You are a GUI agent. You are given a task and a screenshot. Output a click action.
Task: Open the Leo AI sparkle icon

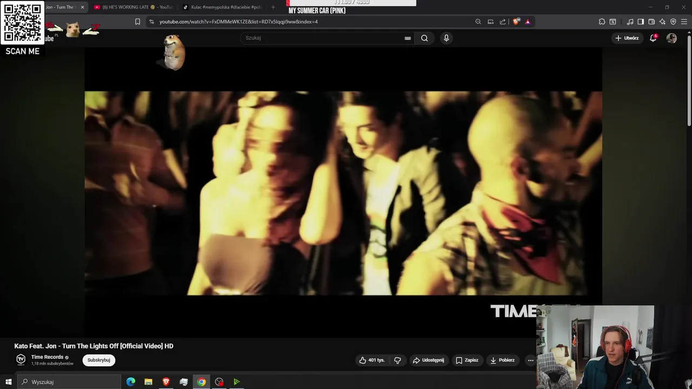(x=662, y=22)
